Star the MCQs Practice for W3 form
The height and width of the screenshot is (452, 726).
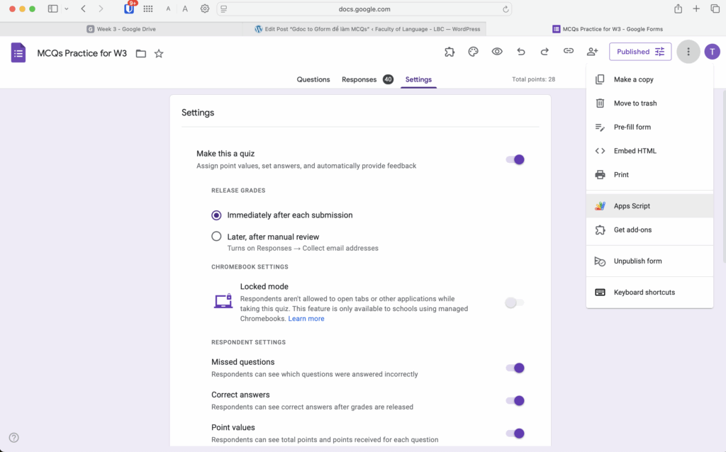[159, 53]
